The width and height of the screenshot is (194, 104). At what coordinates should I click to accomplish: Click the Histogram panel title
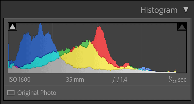click(x=159, y=10)
